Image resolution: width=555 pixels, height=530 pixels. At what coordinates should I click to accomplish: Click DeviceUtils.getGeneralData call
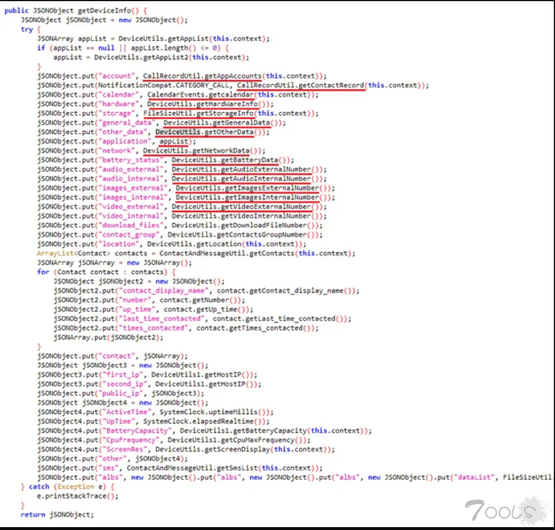(x=217, y=122)
